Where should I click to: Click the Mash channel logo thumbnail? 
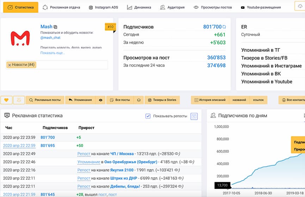tap(20, 38)
